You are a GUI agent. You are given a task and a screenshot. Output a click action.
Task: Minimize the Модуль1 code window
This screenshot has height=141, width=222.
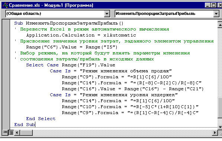point(207,5)
